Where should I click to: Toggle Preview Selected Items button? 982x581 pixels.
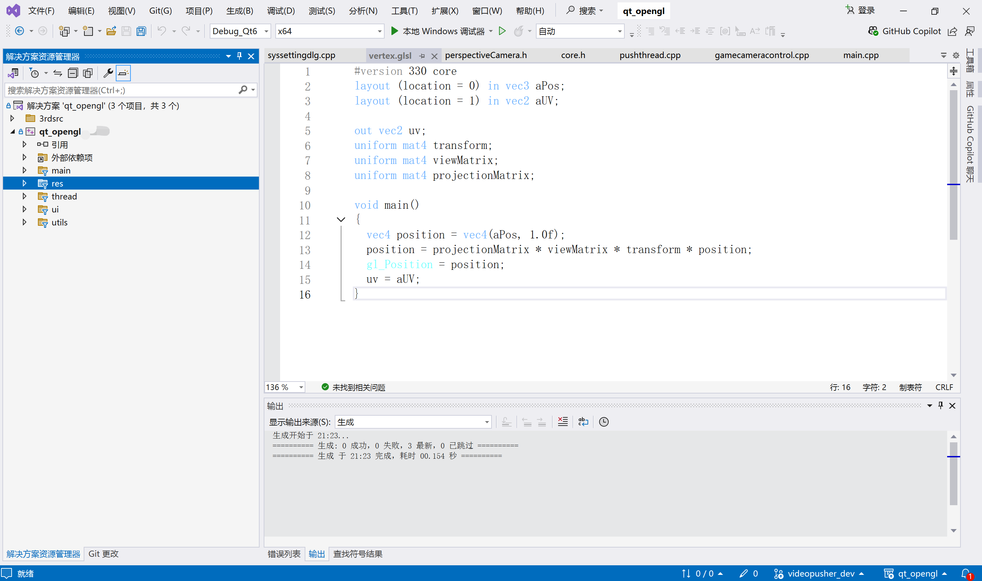(x=123, y=73)
